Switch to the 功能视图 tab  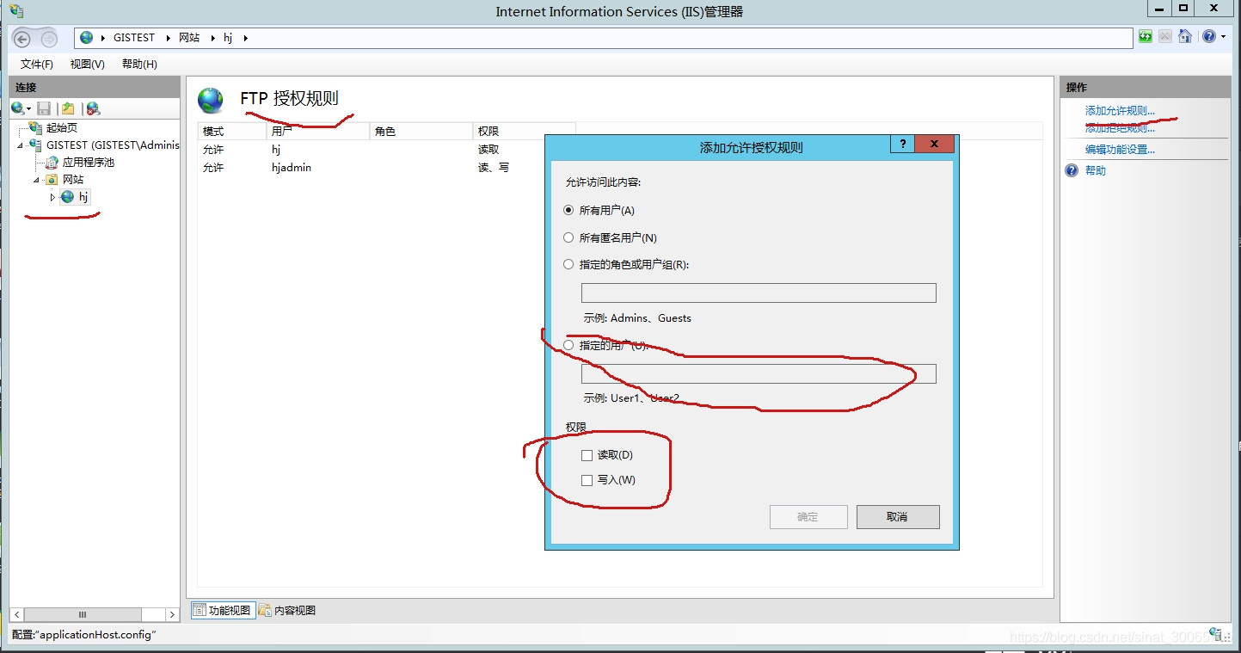coord(222,610)
